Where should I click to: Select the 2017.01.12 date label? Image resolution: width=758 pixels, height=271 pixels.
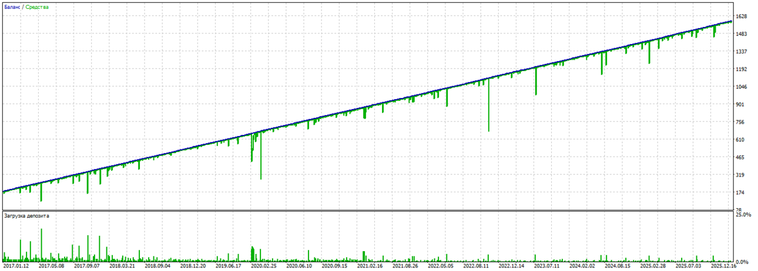click(x=16, y=266)
